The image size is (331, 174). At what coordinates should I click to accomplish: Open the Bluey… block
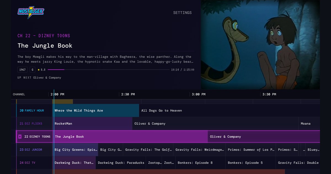(313, 150)
